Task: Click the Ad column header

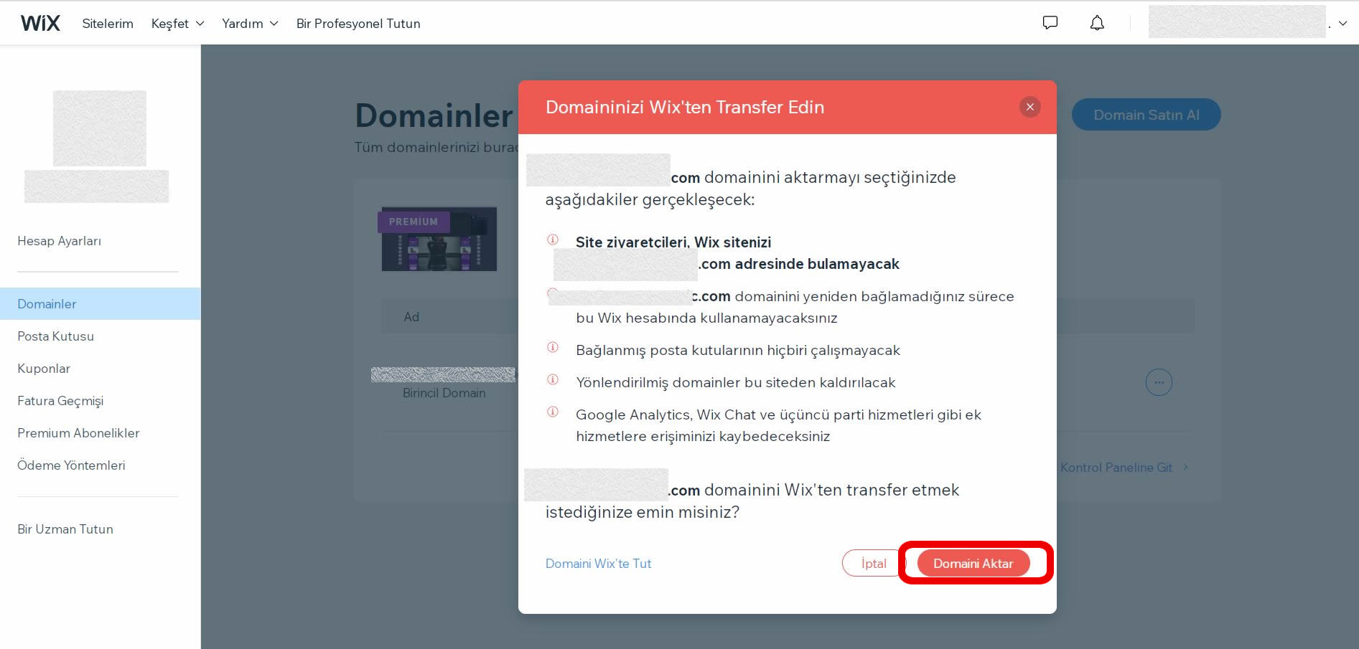Action: coord(411,317)
